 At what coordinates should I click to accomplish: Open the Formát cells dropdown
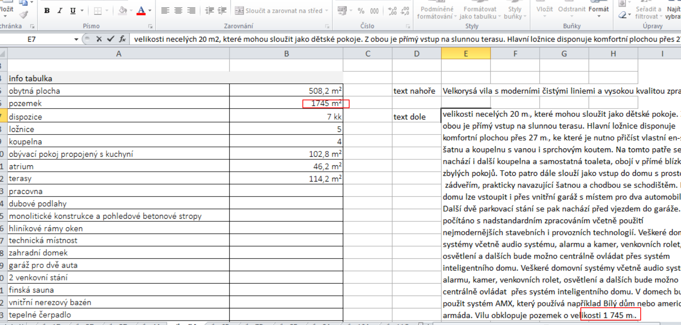(x=599, y=12)
